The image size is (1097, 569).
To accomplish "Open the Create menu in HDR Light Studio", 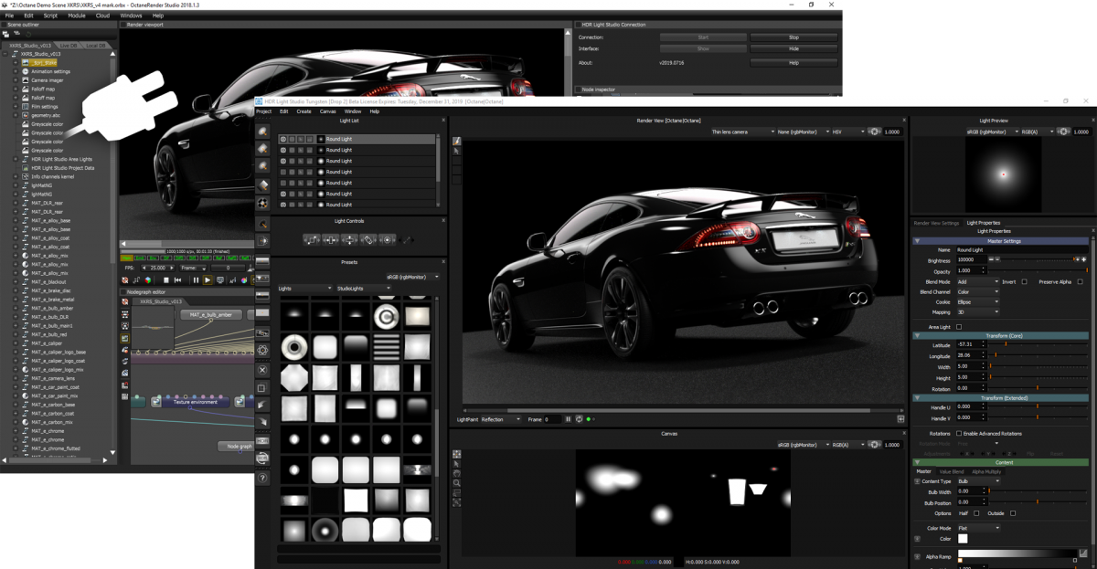I will (304, 111).
